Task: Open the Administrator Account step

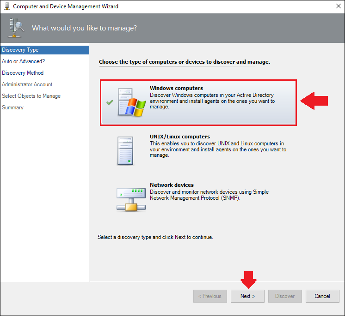Action: click(x=27, y=84)
